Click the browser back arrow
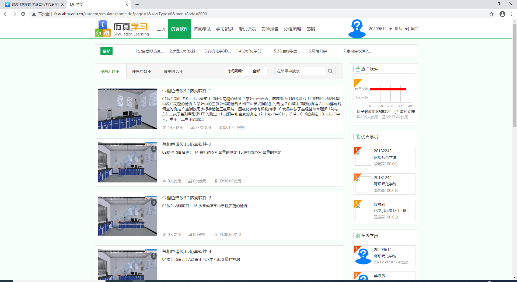Screen dimensions: 517x282 6,14
